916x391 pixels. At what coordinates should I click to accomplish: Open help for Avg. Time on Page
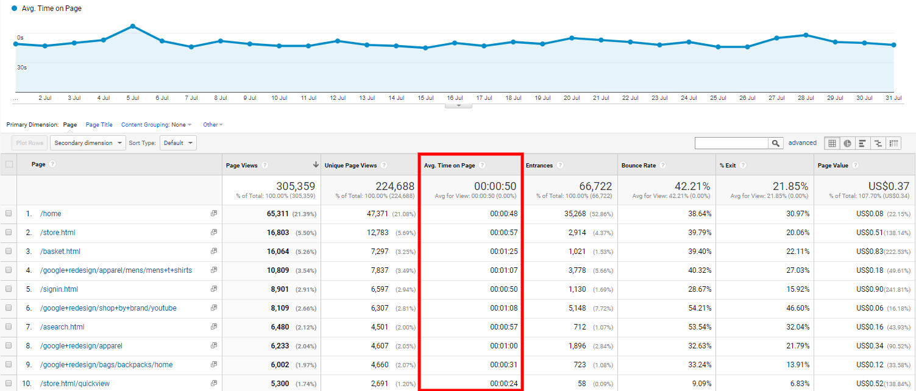482,165
